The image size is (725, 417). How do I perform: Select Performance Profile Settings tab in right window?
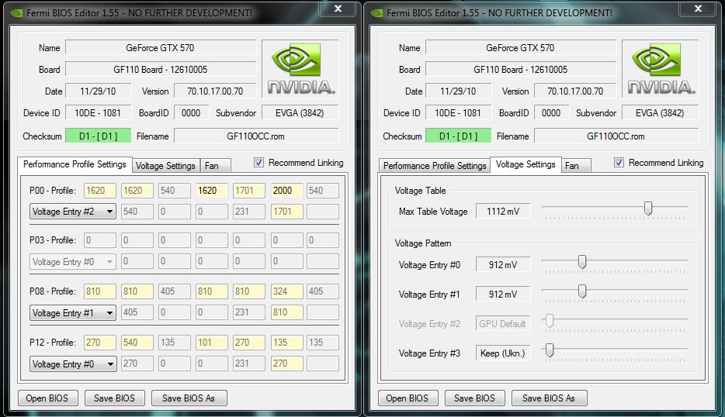[435, 166]
